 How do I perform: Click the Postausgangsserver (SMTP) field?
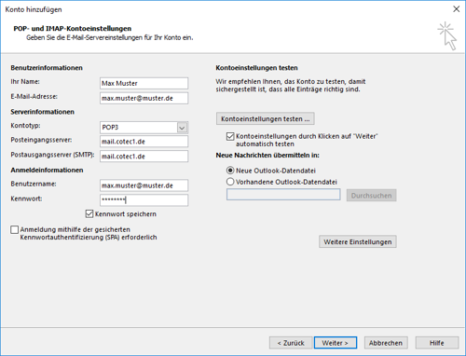point(144,157)
